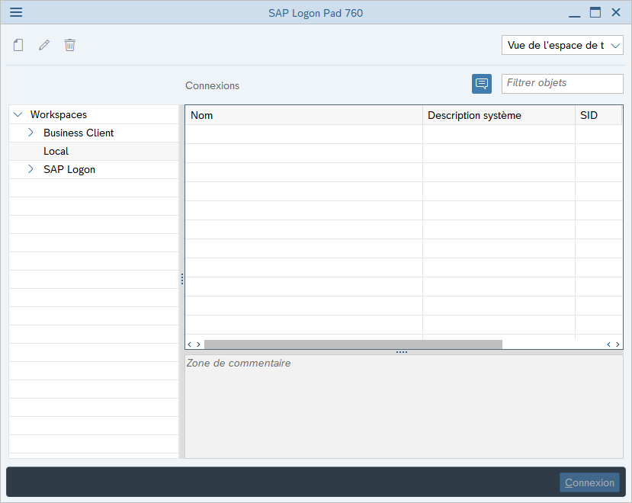Select the SAP Logon tree item

tap(69, 169)
